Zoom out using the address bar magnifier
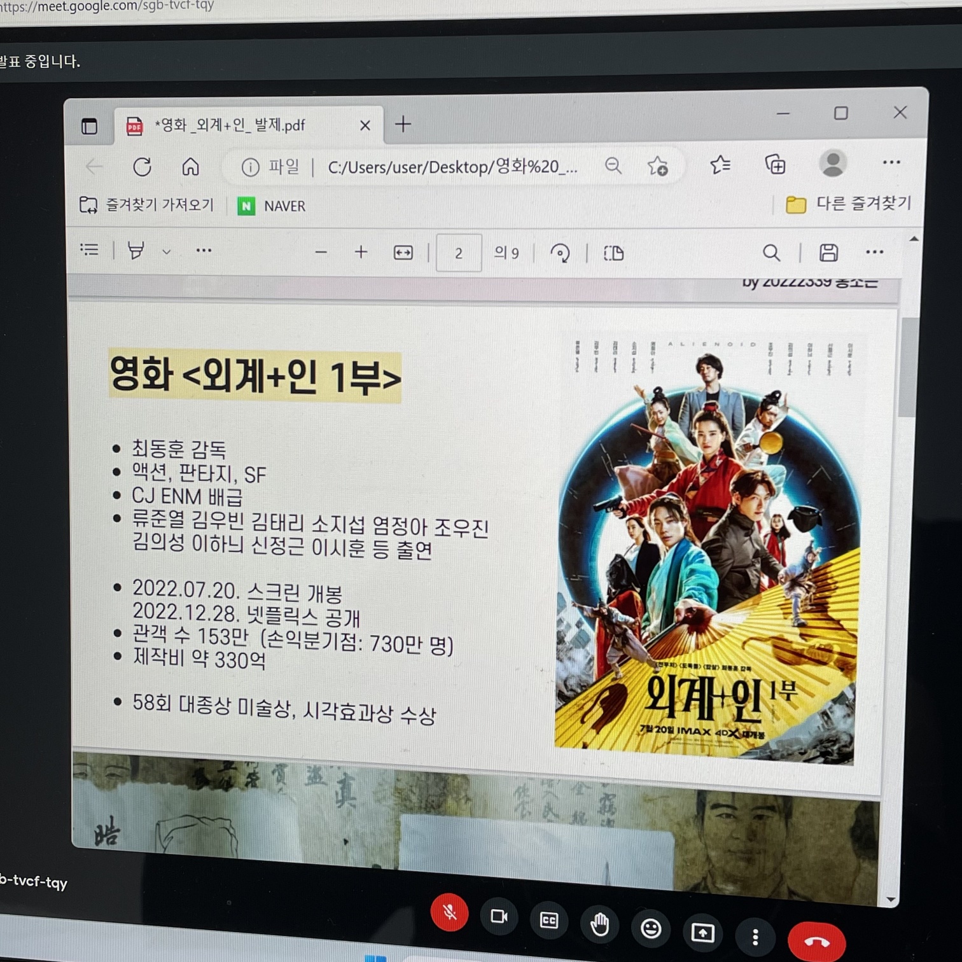Viewport: 962px width, 962px height. click(x=613, y=166)
